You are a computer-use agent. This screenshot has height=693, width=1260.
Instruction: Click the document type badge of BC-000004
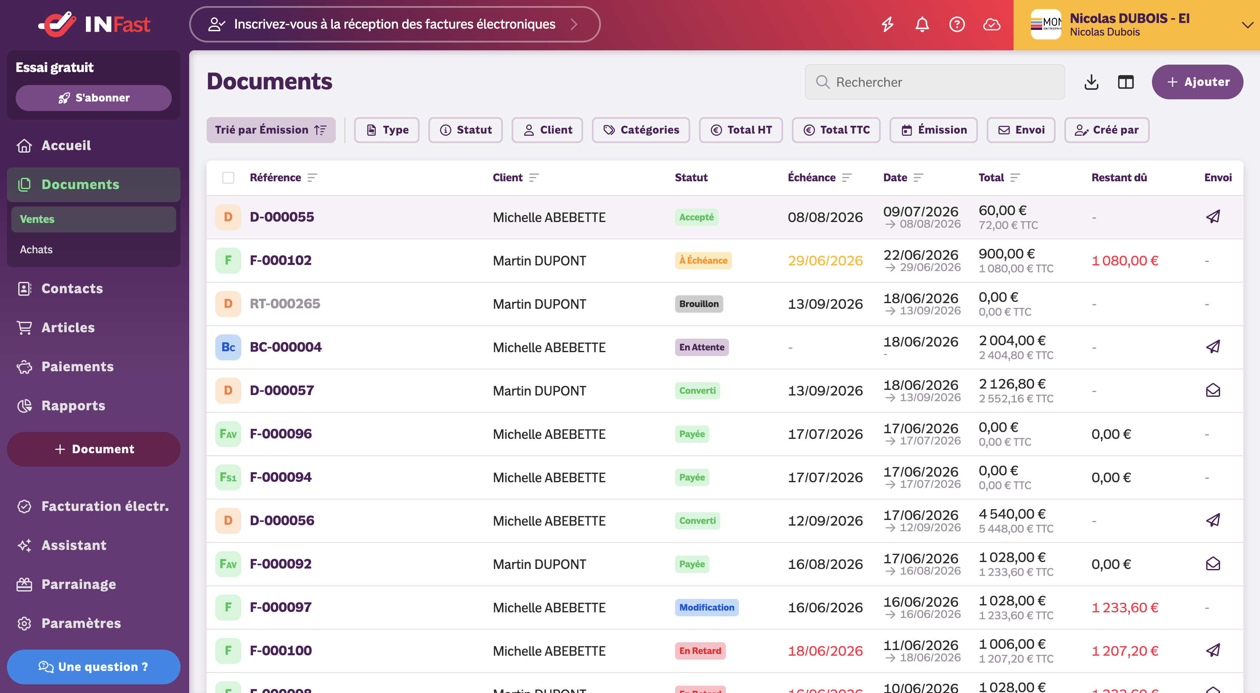228,347
